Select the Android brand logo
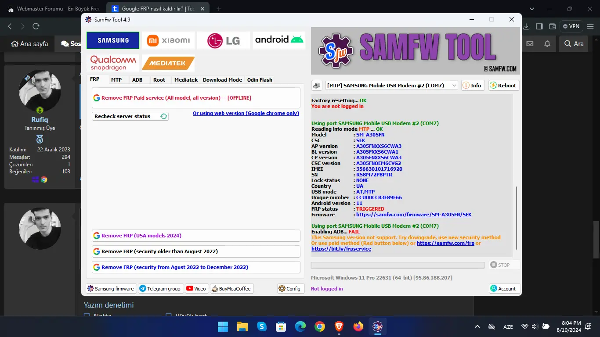This screenshot has height=337, width=600. click(279, 40)
